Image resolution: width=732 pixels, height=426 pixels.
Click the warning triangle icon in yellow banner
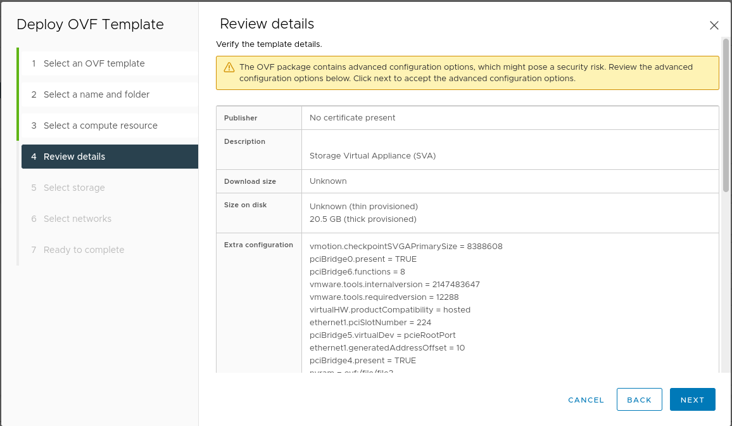coord(229,67)
